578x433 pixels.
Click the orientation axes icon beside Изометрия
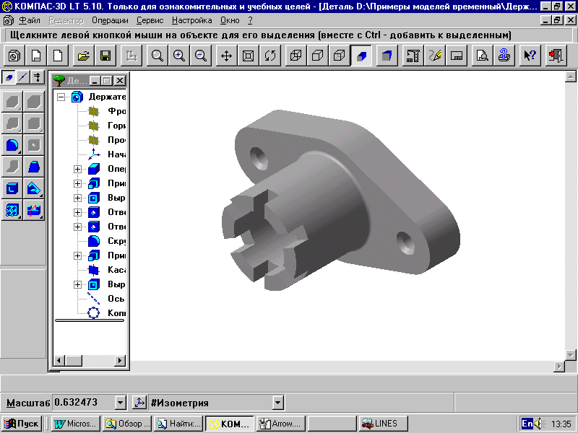tap(139, 403)
